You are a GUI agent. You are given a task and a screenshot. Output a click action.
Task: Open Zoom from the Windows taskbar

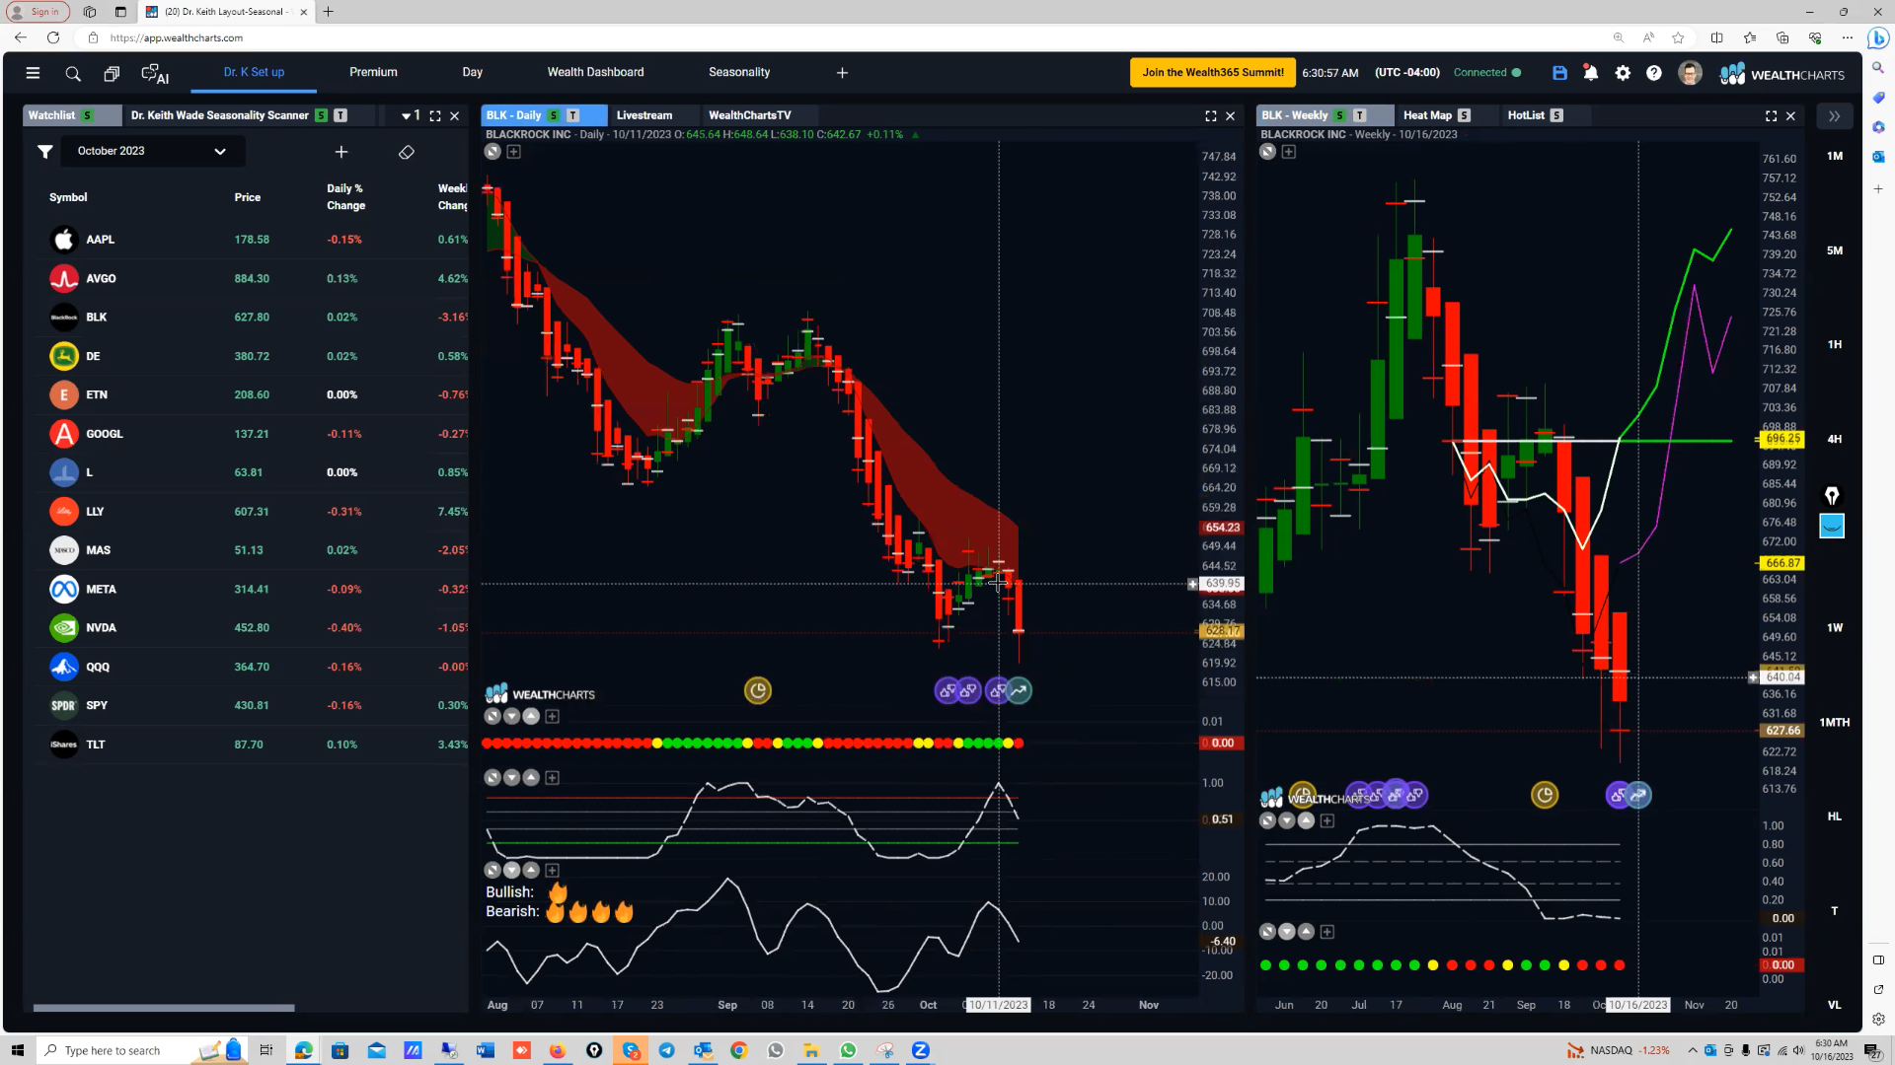tap(921, 1050)
